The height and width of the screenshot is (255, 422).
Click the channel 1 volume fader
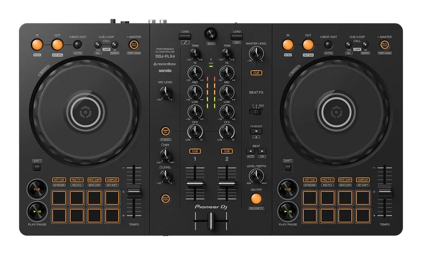click(x=195, y=184)
